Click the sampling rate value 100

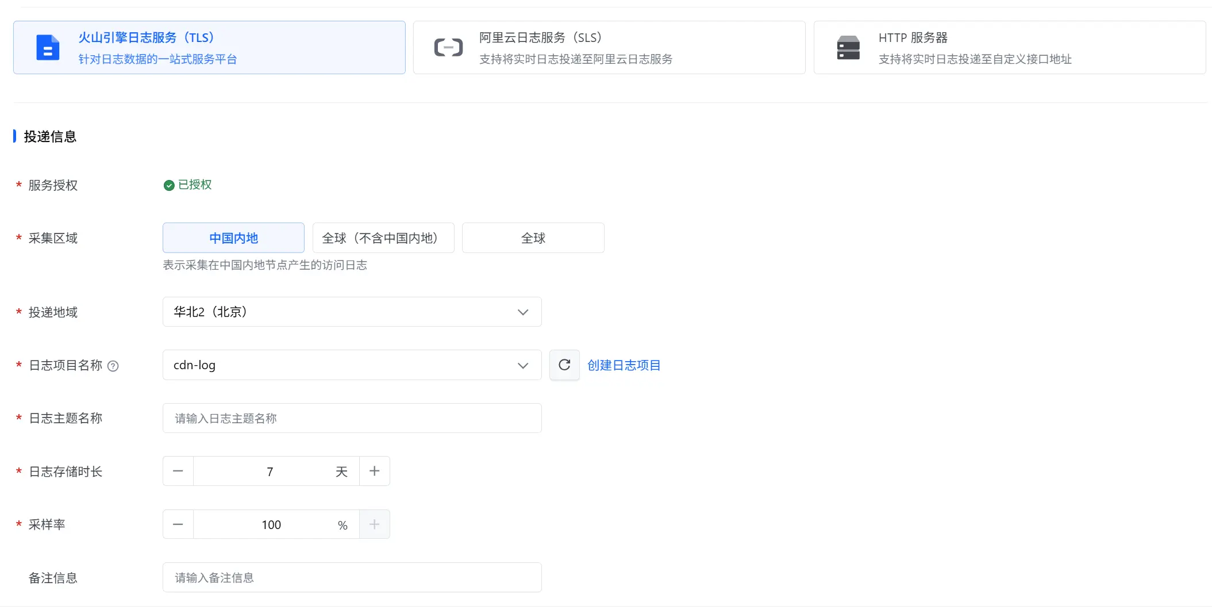[x=271, y=525]
